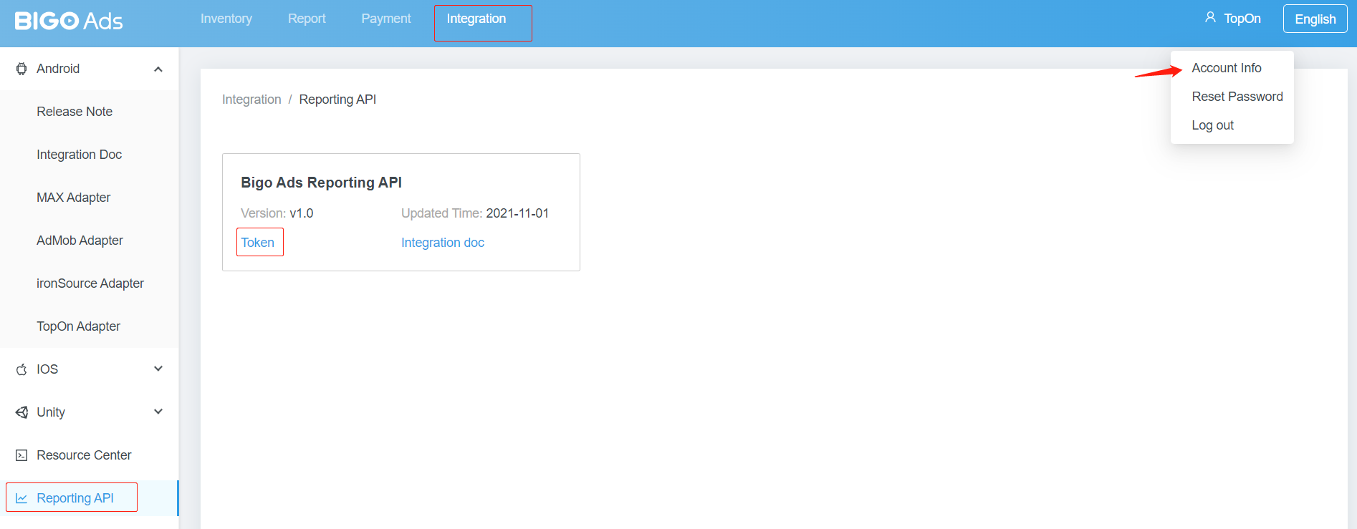Expand the IOS section chevron
Image resolution: width=1357 pixels, height=529 pixels.
point(158,369)
